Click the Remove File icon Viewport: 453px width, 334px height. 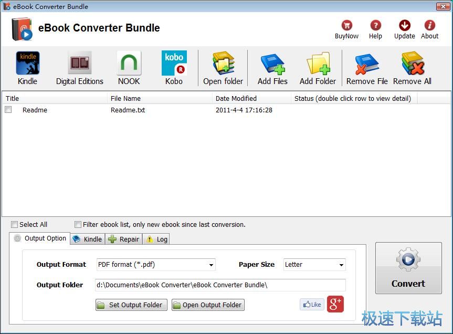[x=367, y=64]
